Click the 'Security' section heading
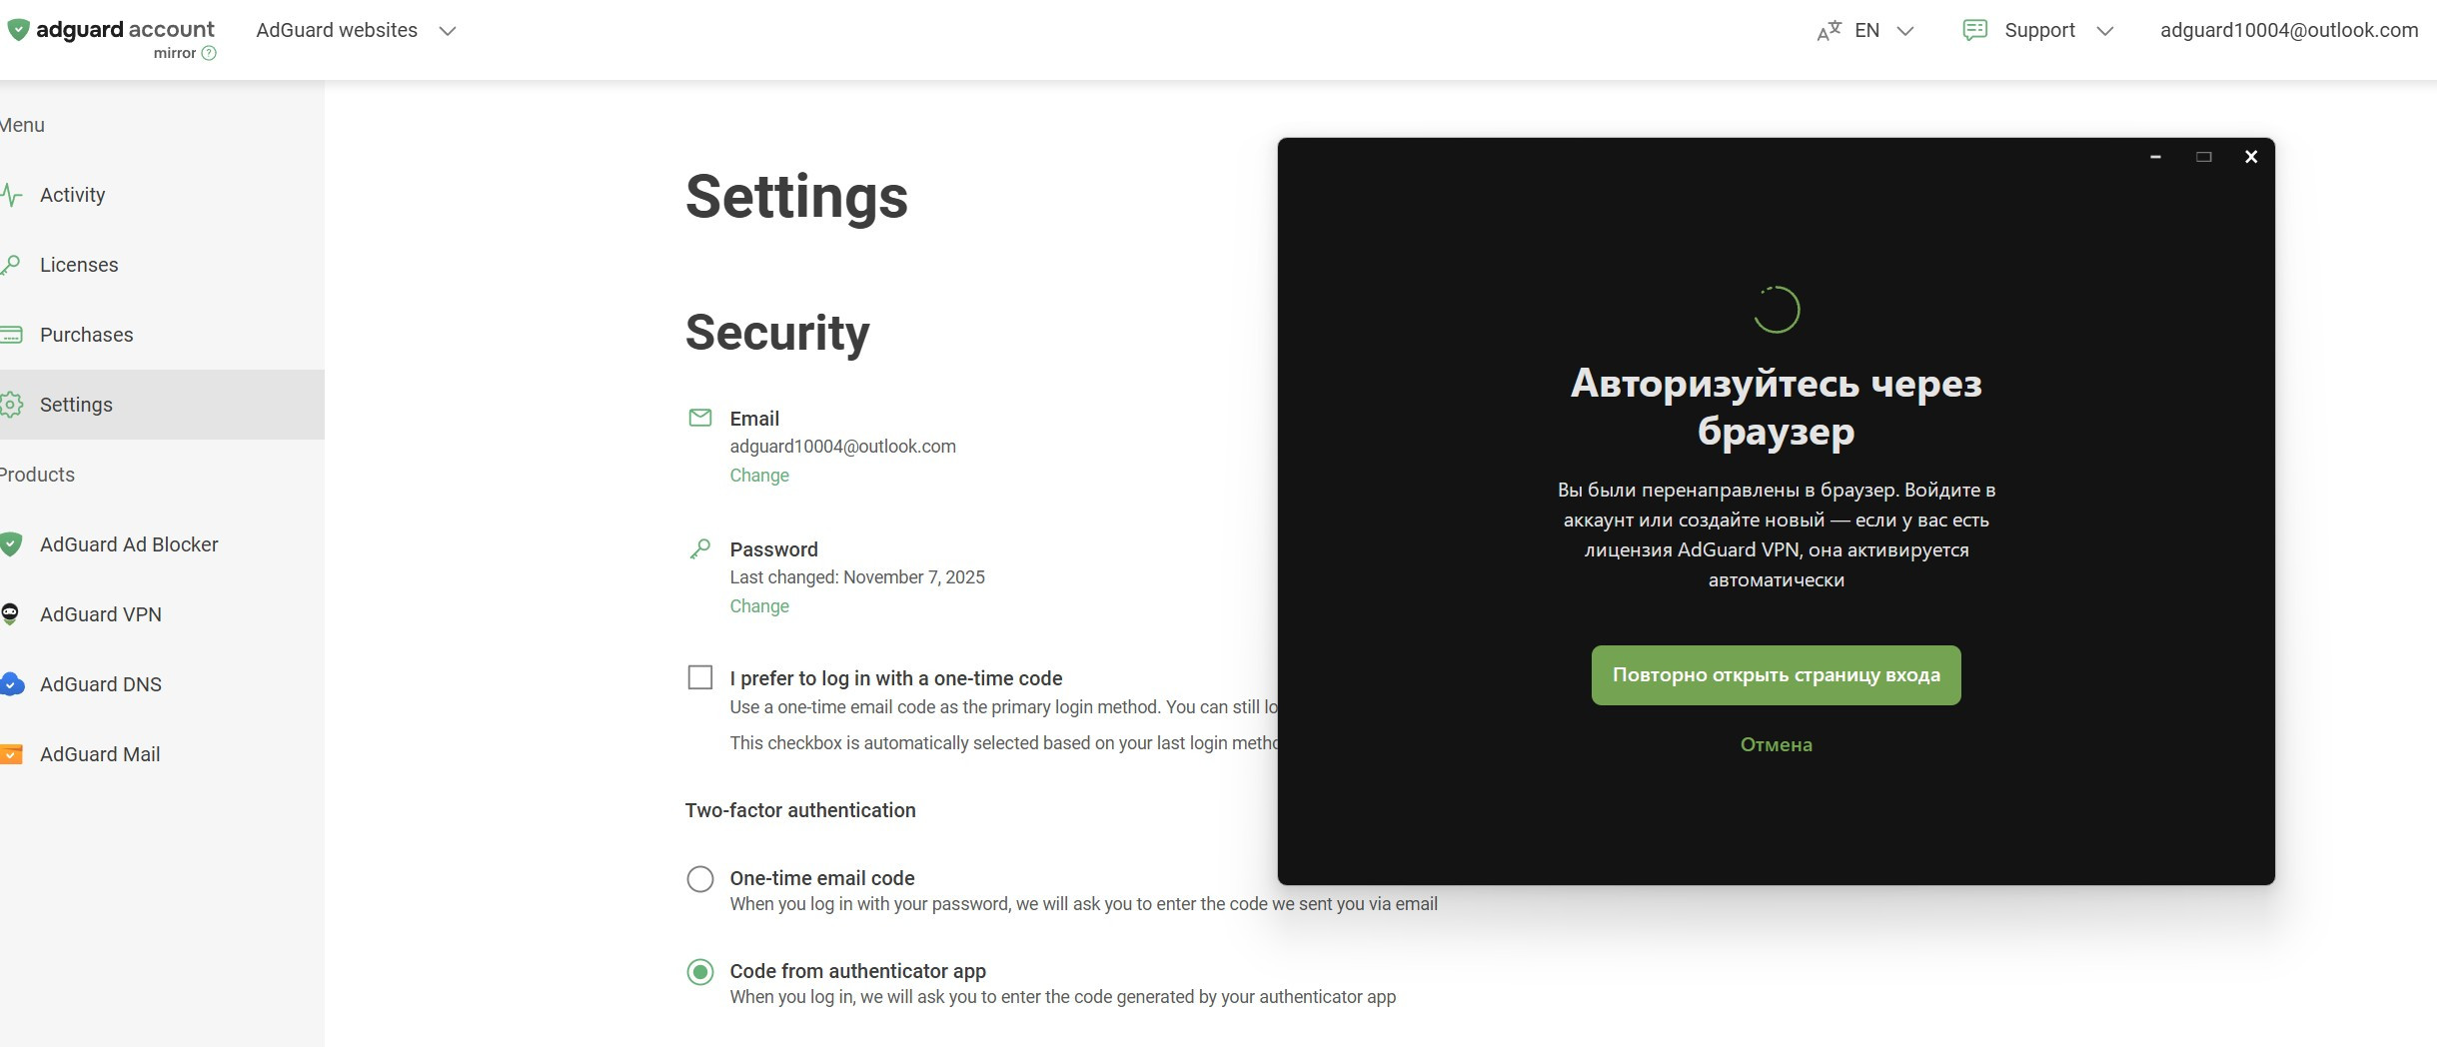Screen dimensions: 2437x1047 click(777, 333)
